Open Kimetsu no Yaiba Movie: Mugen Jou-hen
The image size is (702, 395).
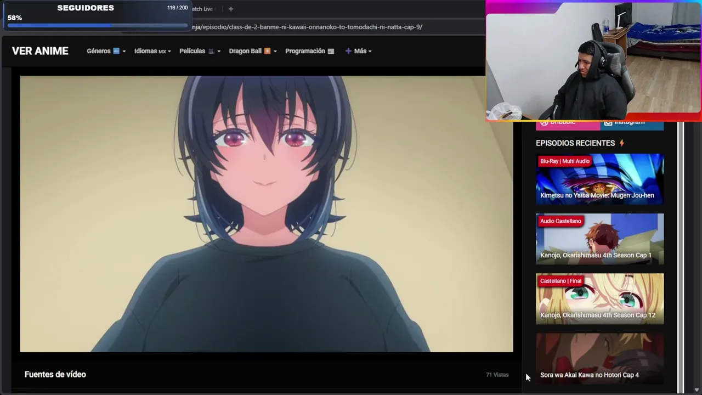tap(599, 180)
